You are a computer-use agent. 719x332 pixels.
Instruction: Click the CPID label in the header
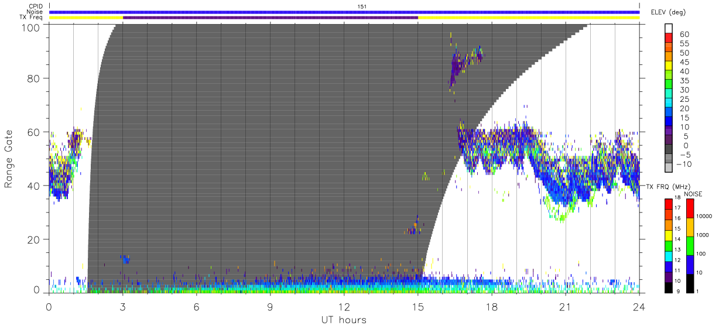[35, 6]
